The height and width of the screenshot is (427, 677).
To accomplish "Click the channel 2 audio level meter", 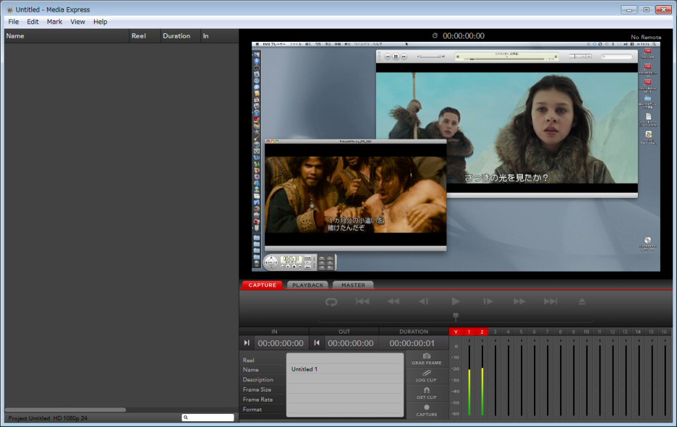I will point(482,379).
